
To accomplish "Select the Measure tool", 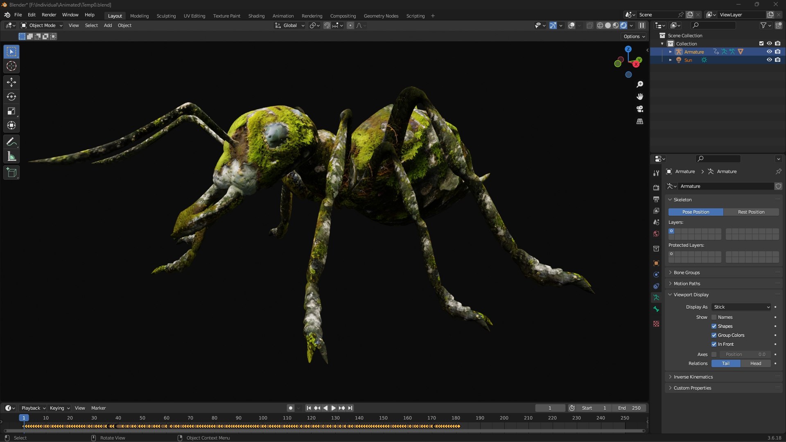I will pyautogui.click(x=11, y=156).
